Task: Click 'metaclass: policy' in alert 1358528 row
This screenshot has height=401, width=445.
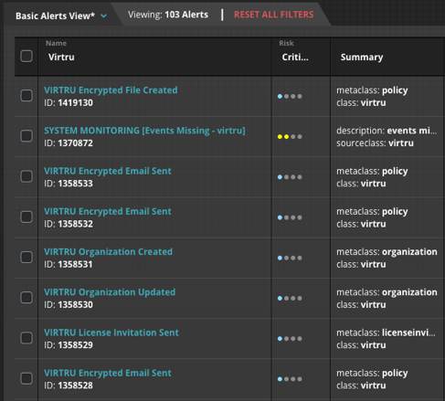Action: (x=372, y=374)
